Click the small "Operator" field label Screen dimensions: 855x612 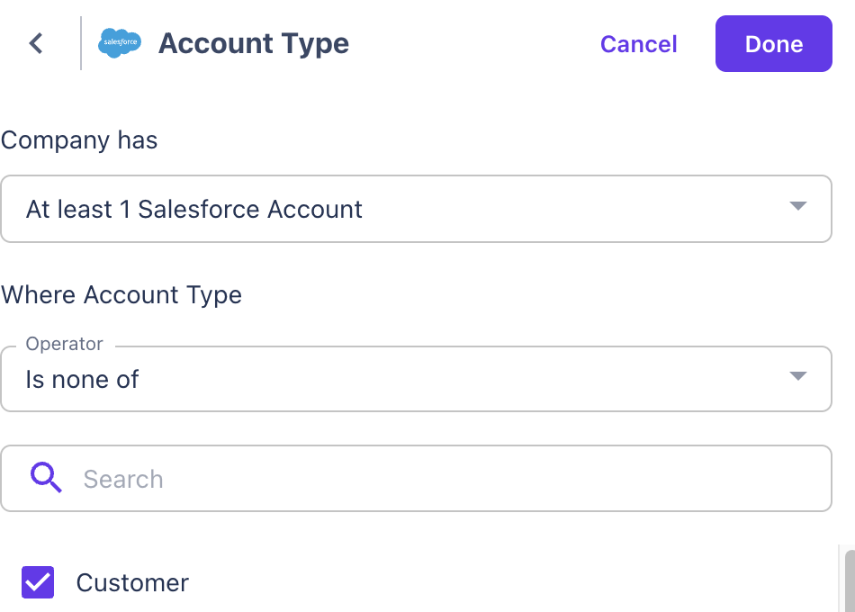64,344
